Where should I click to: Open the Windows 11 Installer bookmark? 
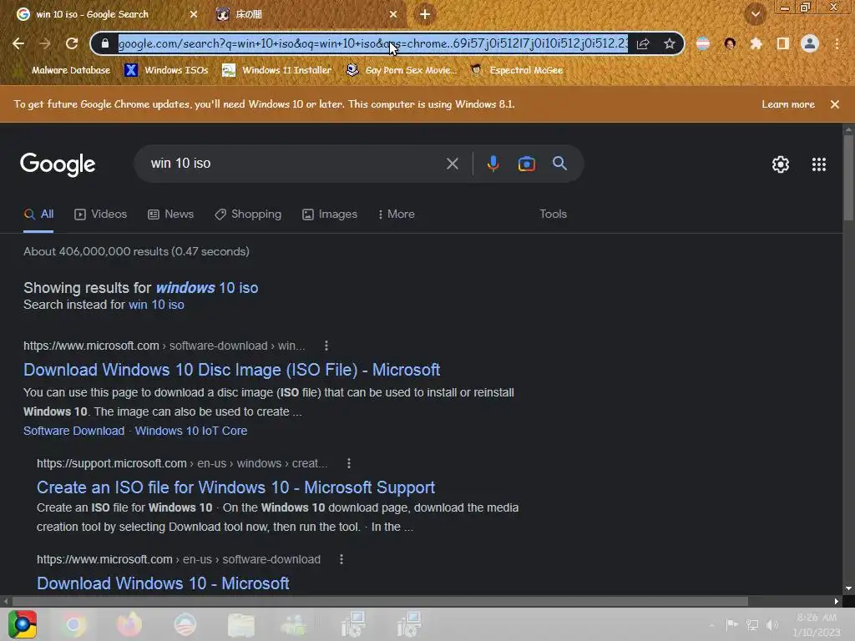[x=277, y=70]
